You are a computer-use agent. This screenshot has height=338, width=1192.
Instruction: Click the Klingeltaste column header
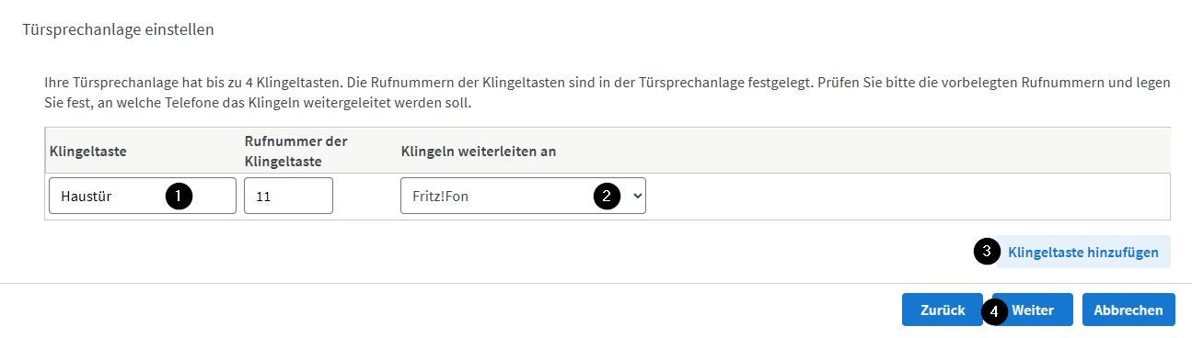pyautogui.click(x=87, y=151)
